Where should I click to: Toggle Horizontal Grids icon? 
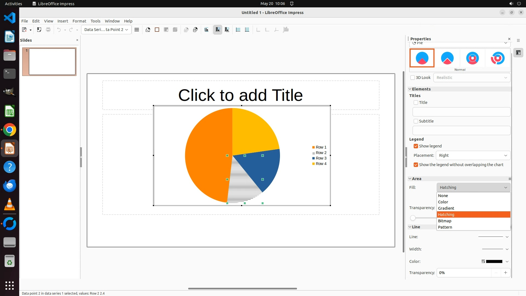point(238,30)
